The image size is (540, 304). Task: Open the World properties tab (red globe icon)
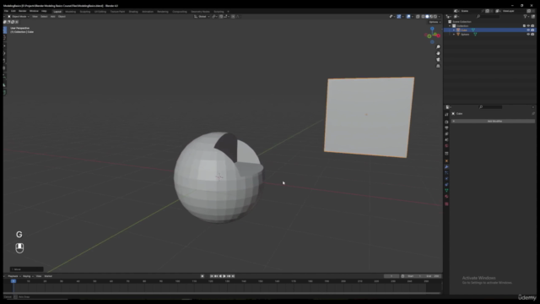coord(446,145)
